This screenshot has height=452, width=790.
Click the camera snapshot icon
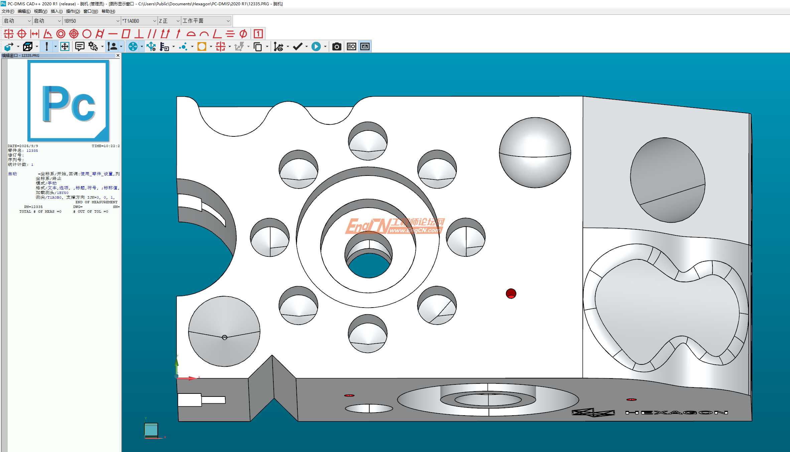coord(337,46)
